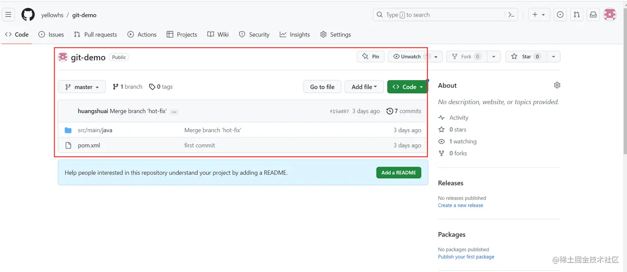The width and height of the screenshot is (627, 272).
Task: Open the issues icon in header
Action: (x=560, y=15)
